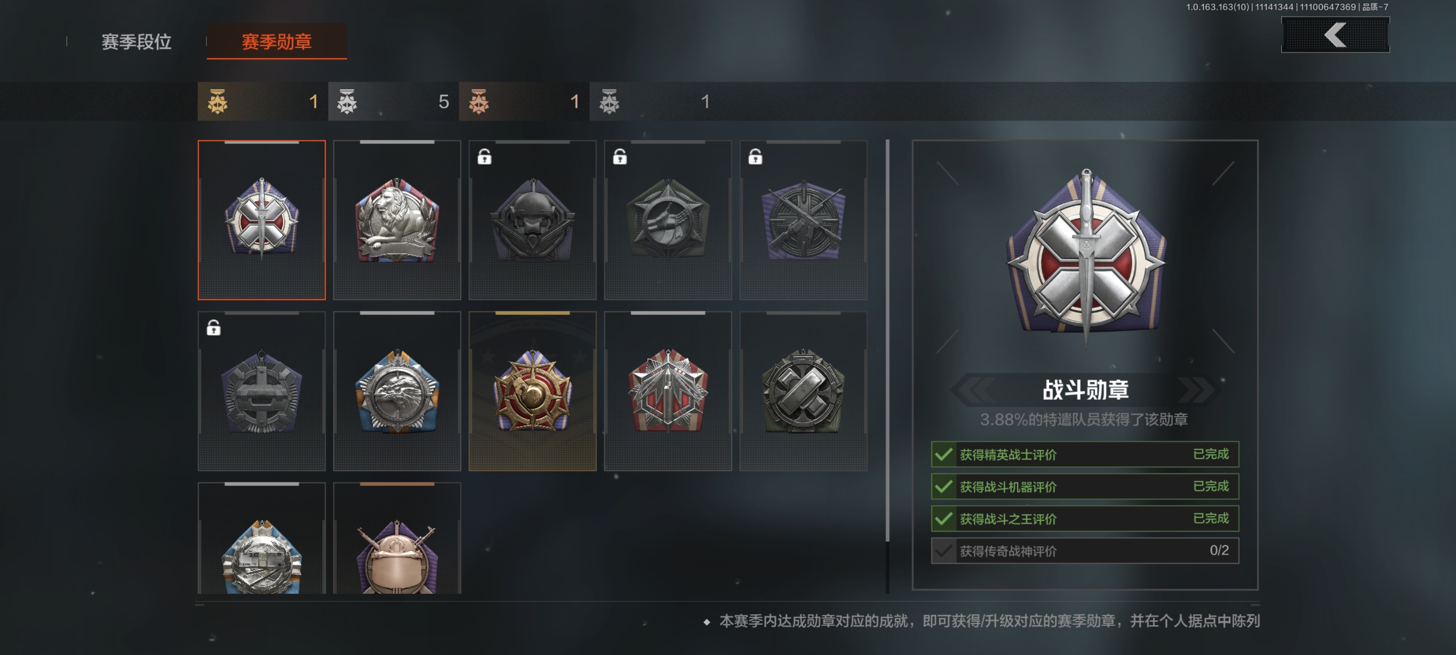This screenshot has height=655, width=1456.
Task: Select the locked crossed rifles medal
Action: pyautogui.click(x=803, y=220)
